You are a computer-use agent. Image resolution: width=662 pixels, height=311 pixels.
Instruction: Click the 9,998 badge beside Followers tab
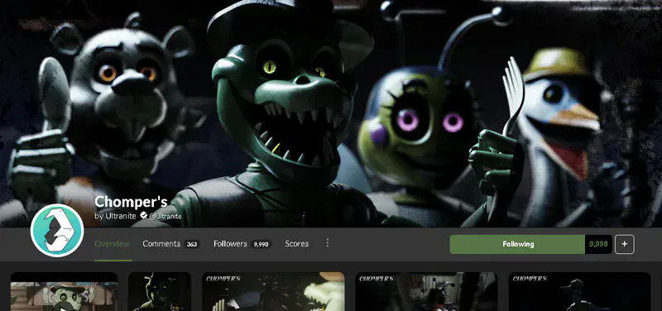pos(261,244)
